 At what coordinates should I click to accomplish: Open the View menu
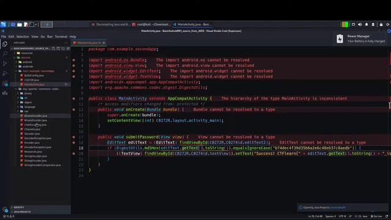click(35, 37)
